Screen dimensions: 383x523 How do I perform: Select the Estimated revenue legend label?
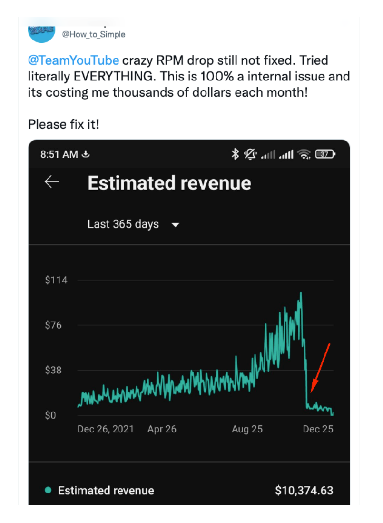point(106,490)
